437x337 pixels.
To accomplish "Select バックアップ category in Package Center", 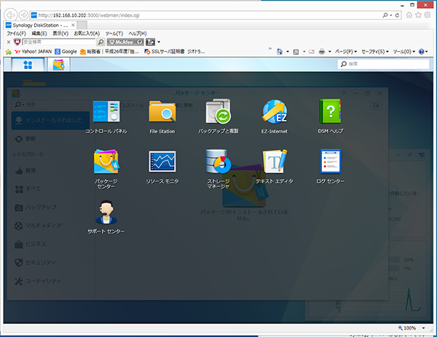I will [50, 207].
